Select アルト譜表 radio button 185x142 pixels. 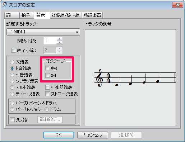tap(12, 87)
